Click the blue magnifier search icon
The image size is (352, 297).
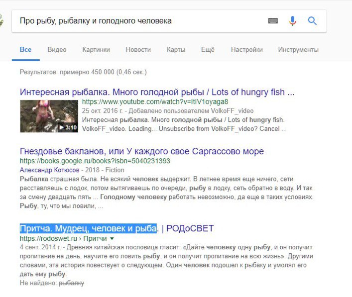312,21
